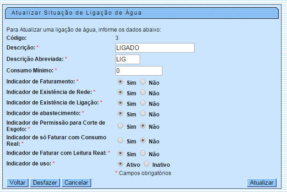Viewport: 287px width, 192px height.
Task: Select Não for Indicador de abastecimento
Action: [x=143, y=113]
